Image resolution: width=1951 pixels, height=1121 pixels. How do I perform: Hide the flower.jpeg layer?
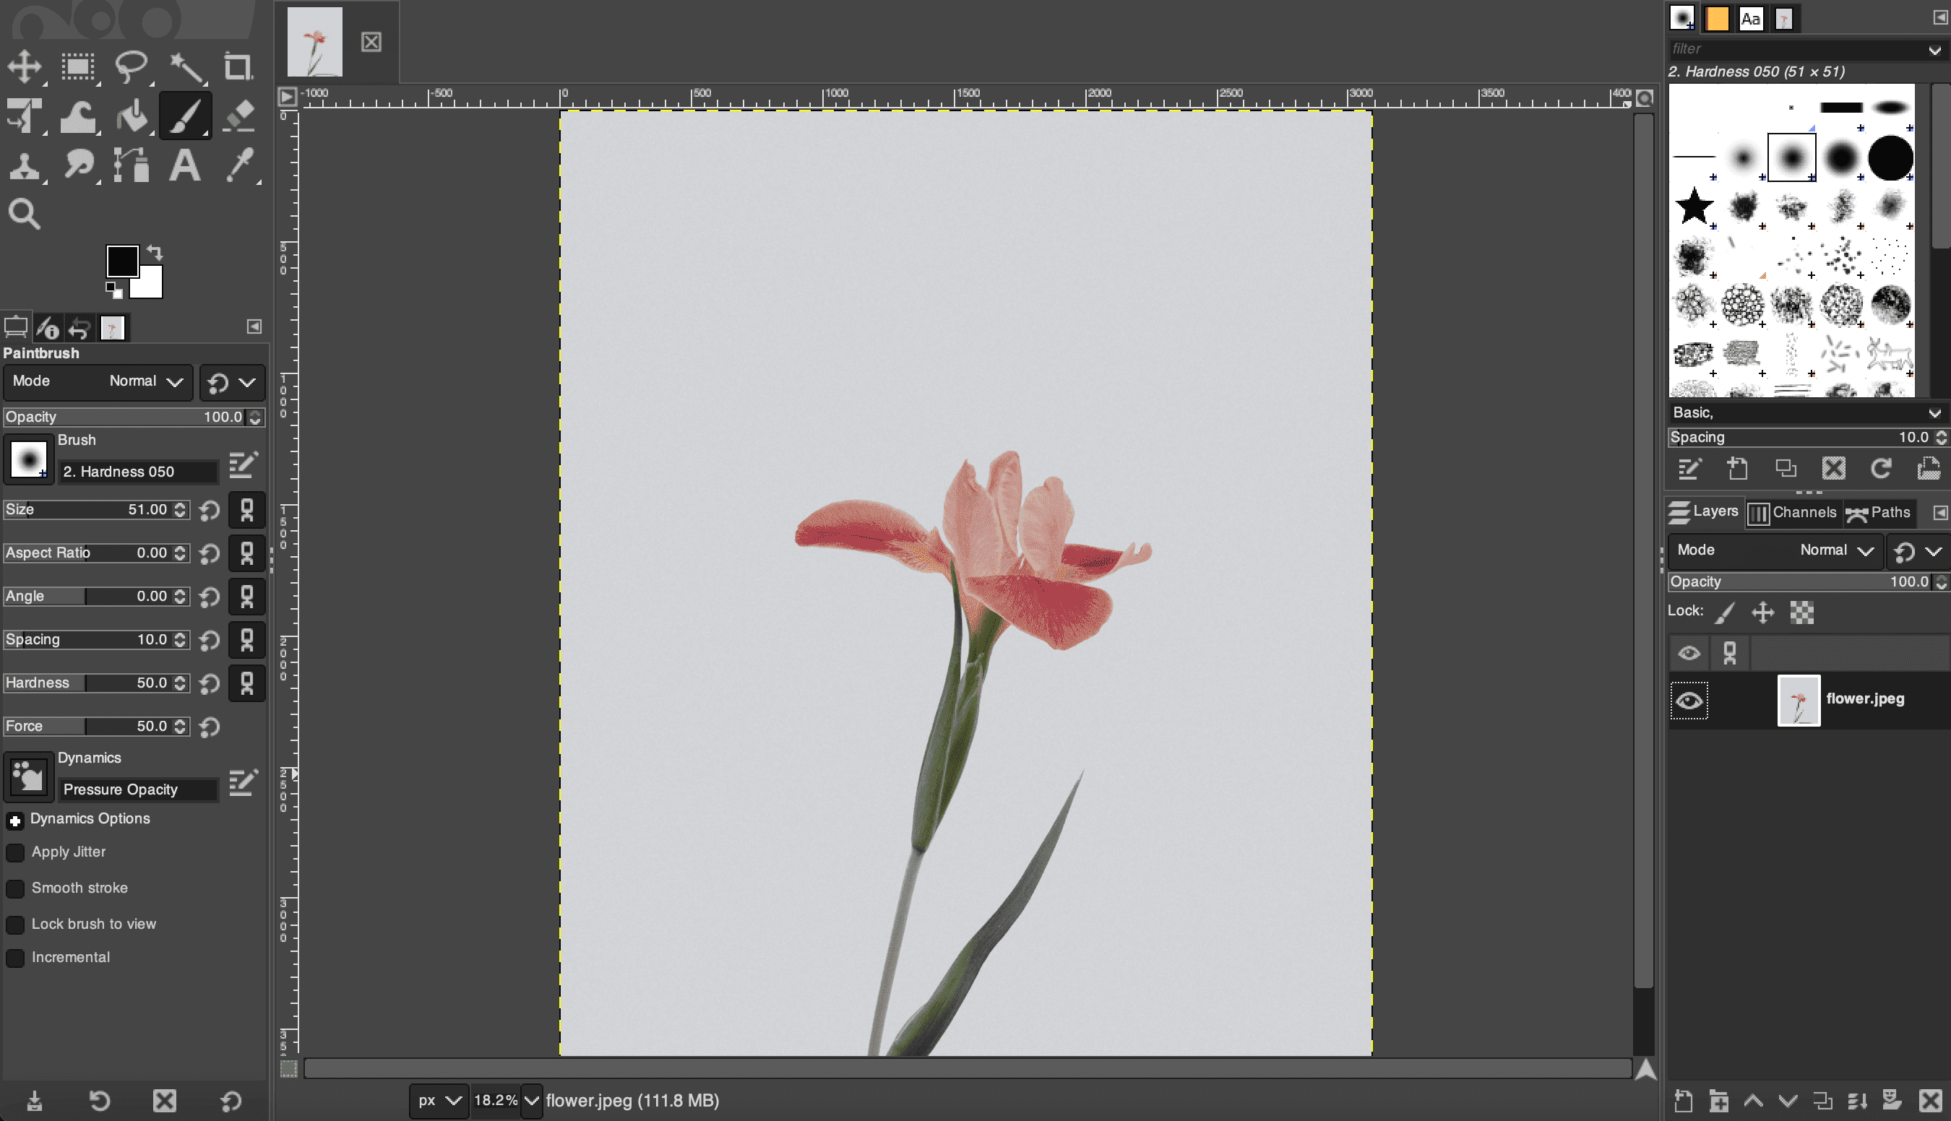[1690, 700]
